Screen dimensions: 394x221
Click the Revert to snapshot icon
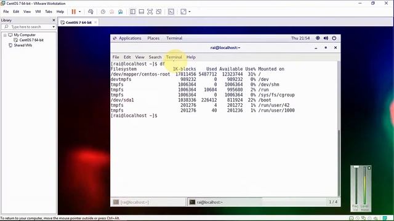[112, 12]
